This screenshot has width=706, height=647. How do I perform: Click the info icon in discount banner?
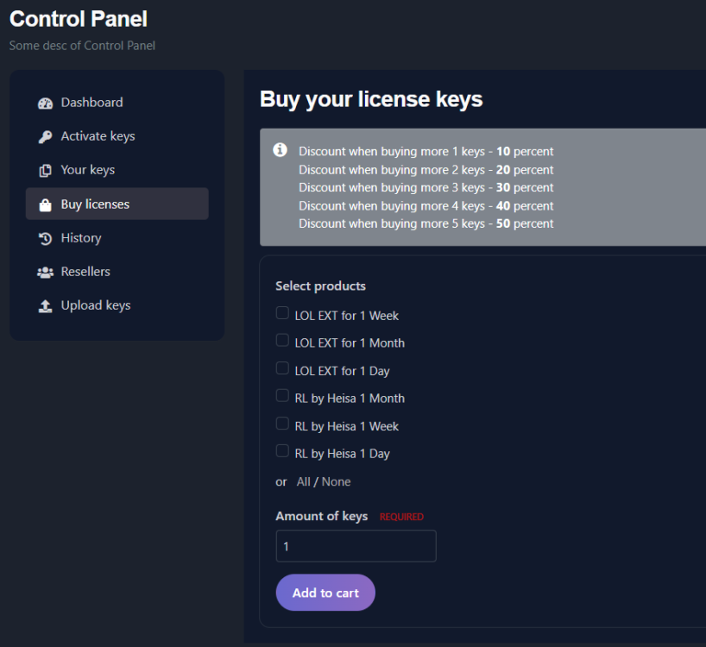pos(280,150)
